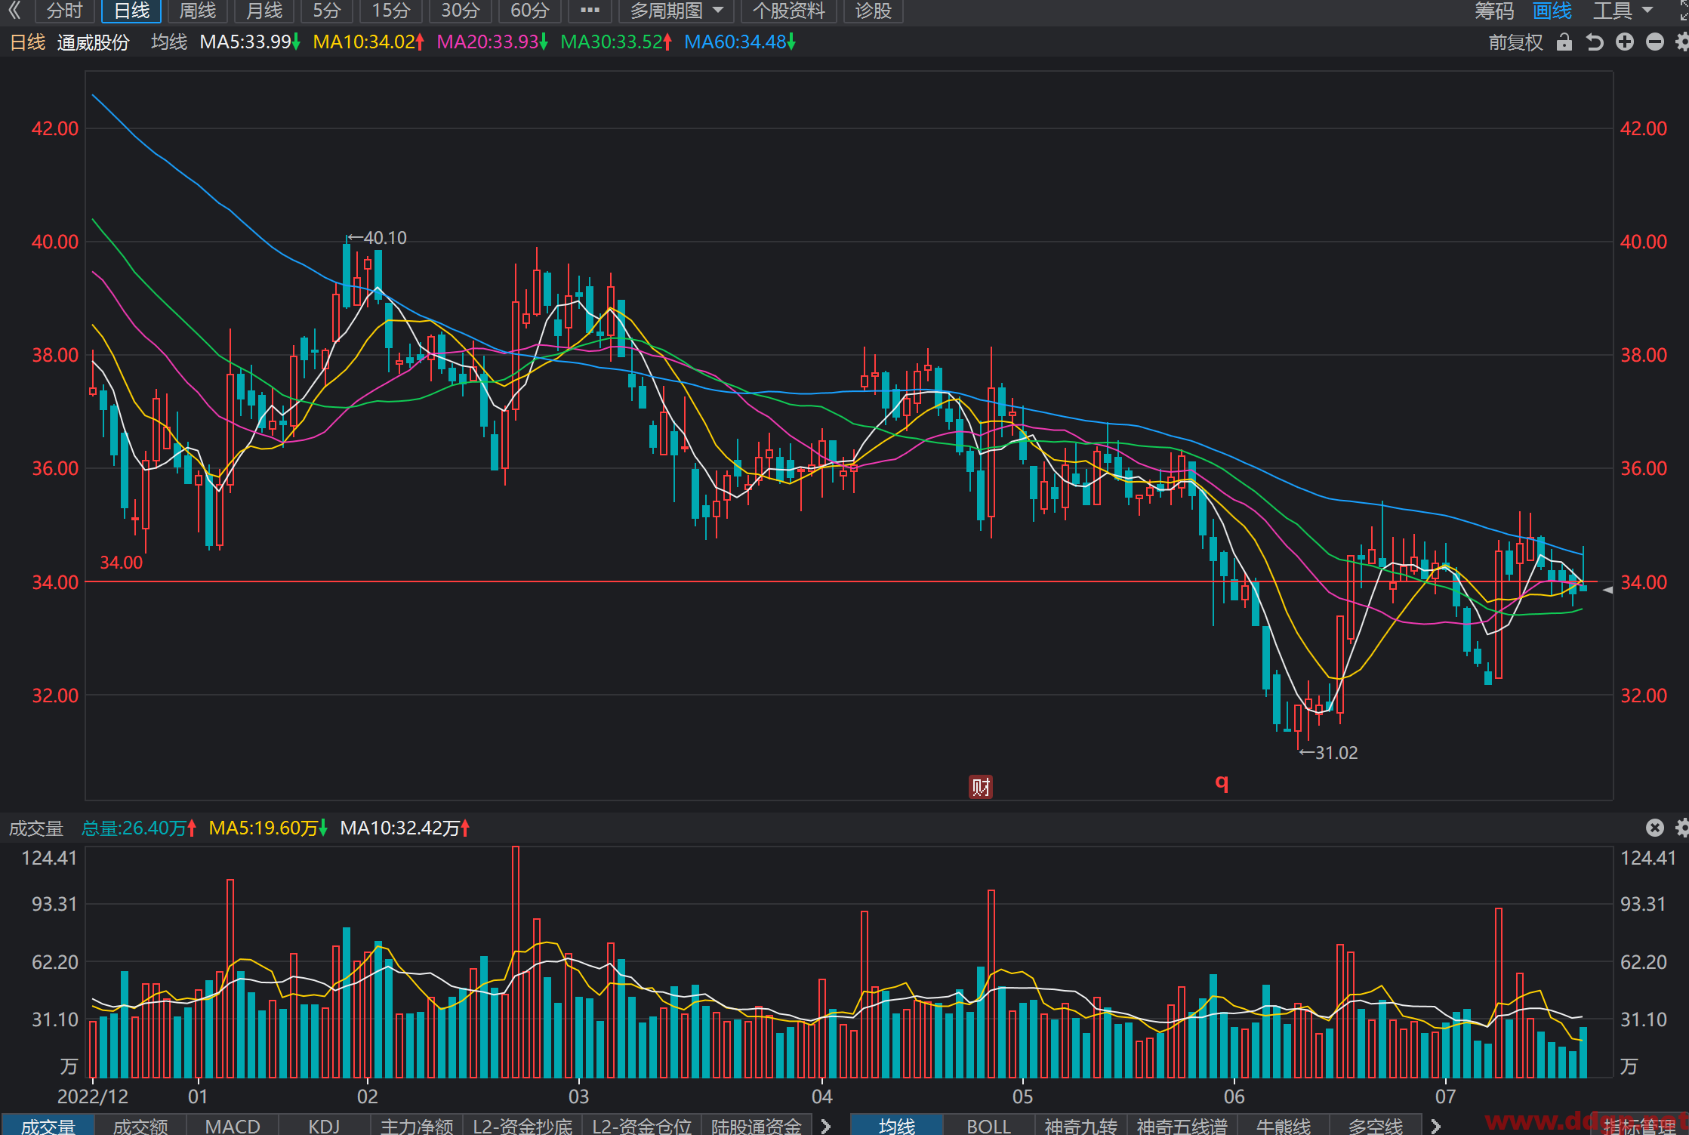Viewport: 1689px width, 1135px height.
Task: Change 前复权 adjustment mode
Action: coord(1515,42)
